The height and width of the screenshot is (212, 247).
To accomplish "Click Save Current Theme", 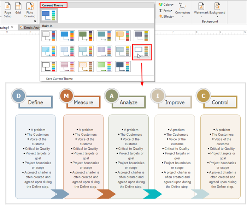I will coord(59,78).
